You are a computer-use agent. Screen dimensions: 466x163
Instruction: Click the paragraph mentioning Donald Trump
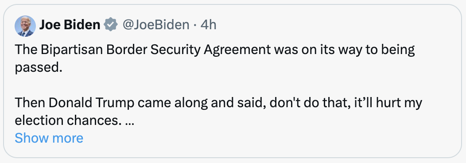pyautogui.click(x=218, y=112)
